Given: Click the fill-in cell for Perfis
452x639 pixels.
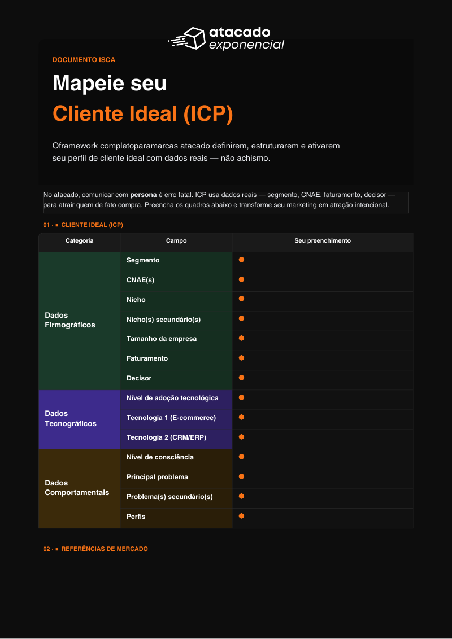Looking at the screenshot, I should (x=323, y=518).
